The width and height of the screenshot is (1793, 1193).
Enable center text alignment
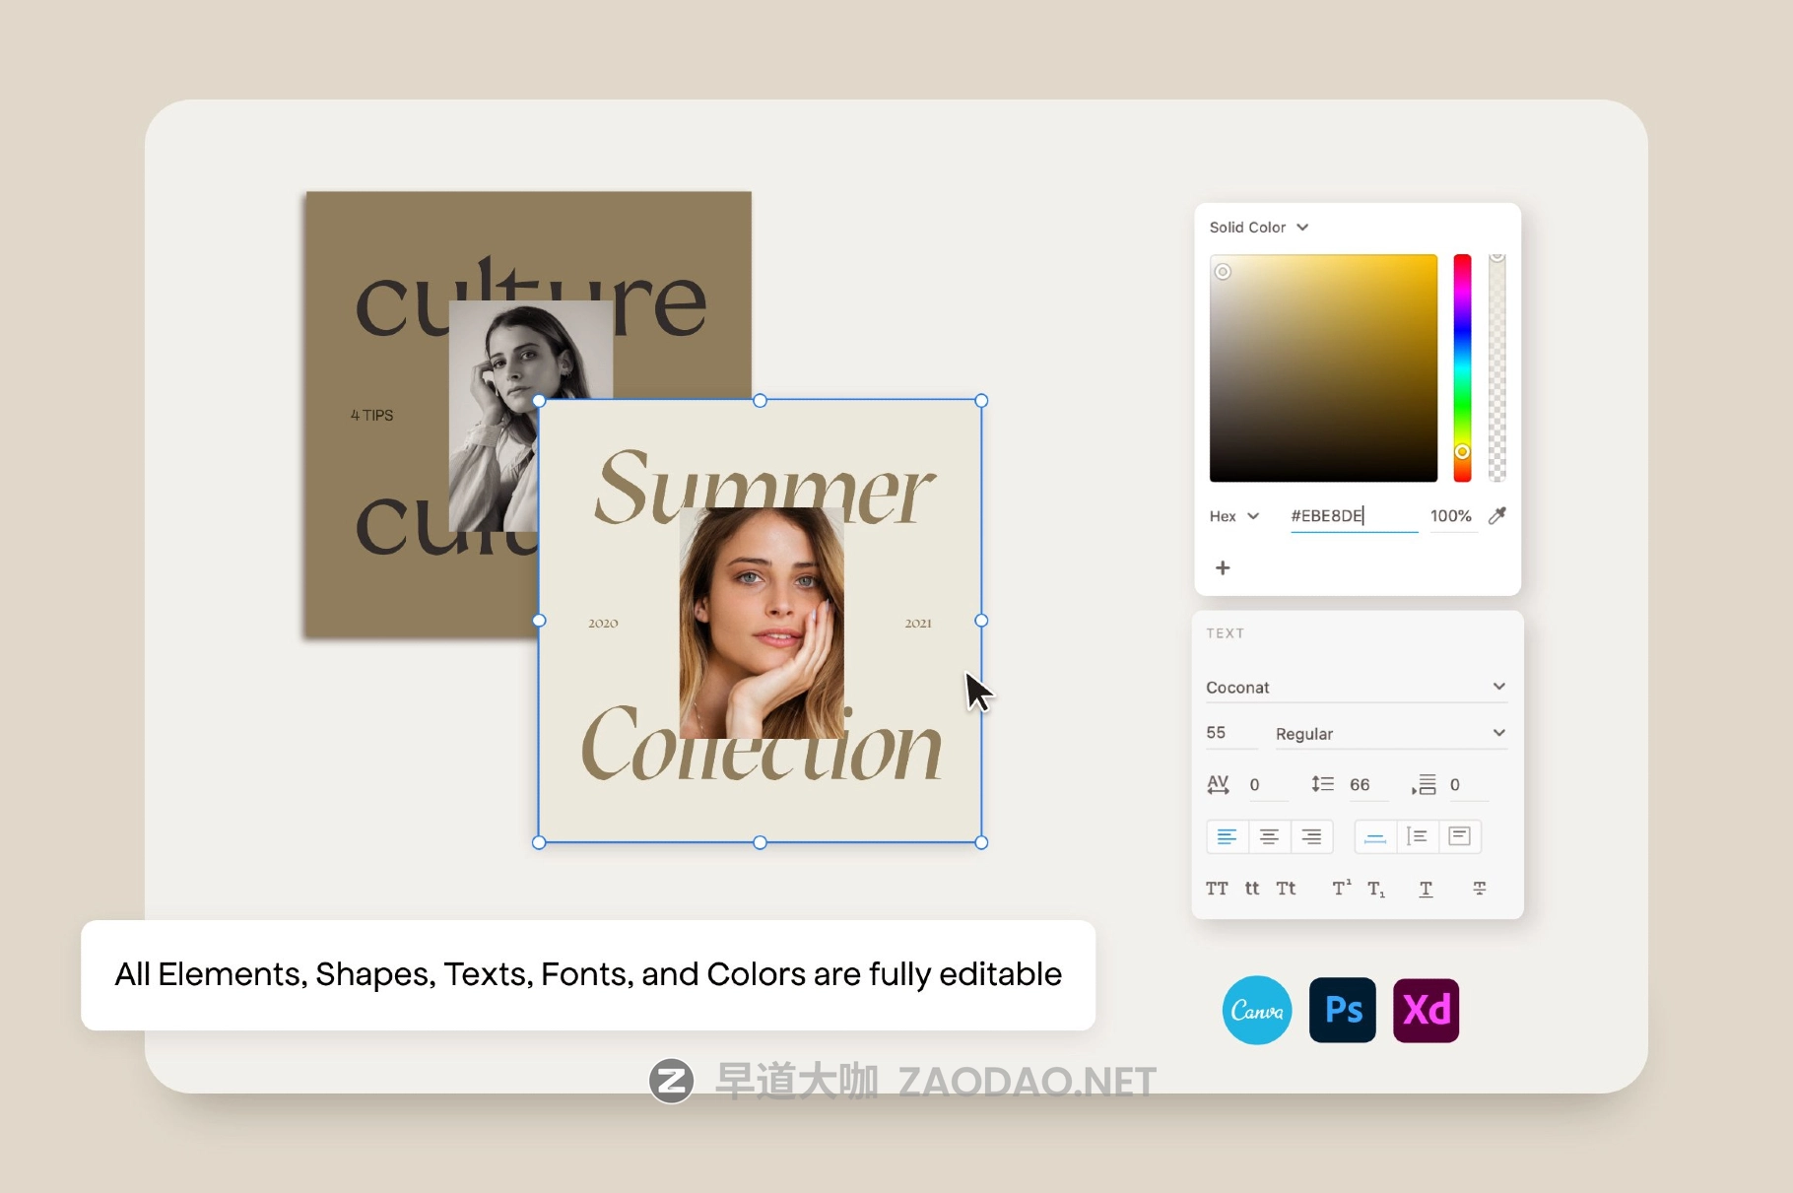click(x=1269, y=836)
